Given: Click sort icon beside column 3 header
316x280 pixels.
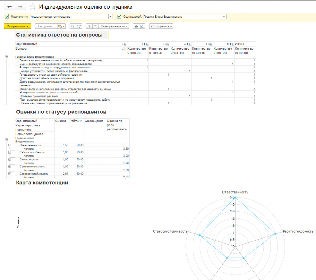Looking at the screenshot, I should 189,44.
